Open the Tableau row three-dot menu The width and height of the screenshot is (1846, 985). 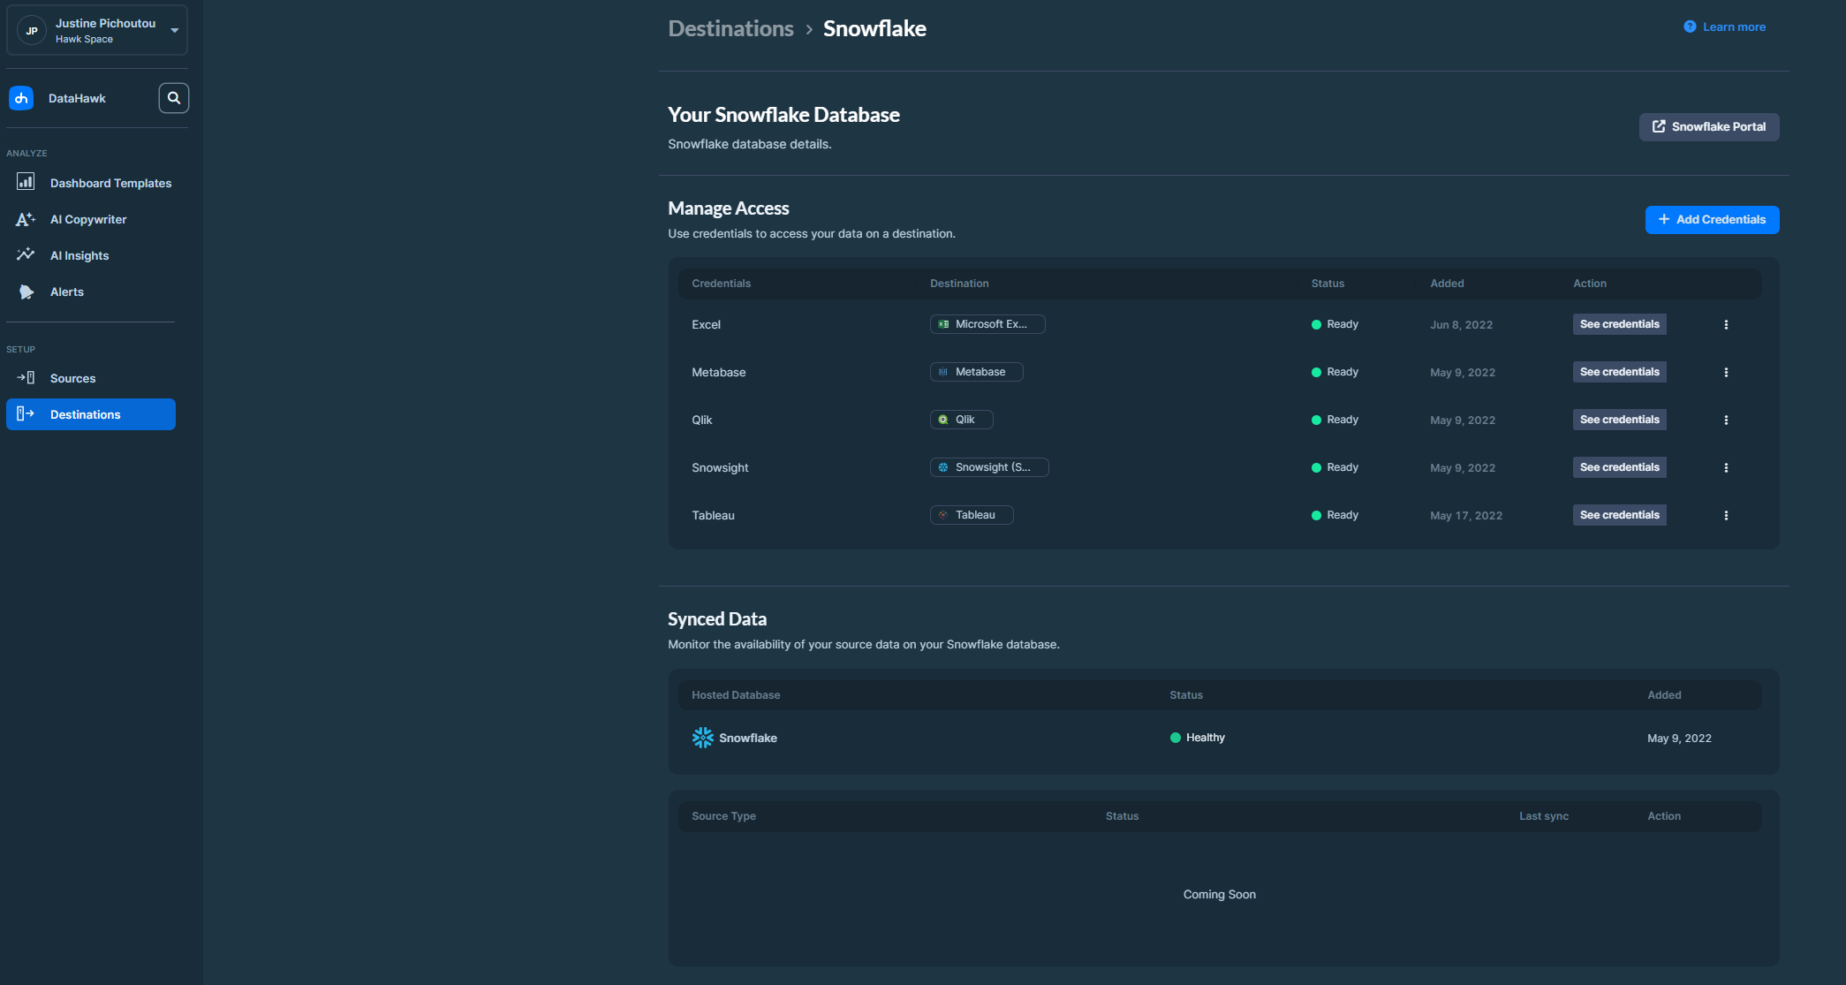[1726, 515]
